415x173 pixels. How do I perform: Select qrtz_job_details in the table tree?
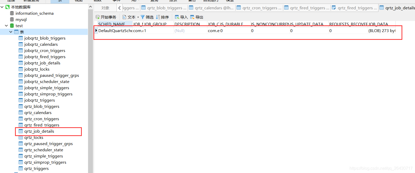[39, 131]
